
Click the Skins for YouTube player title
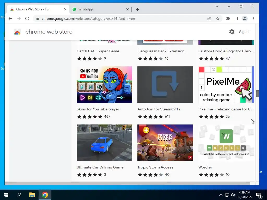[98, 109]
